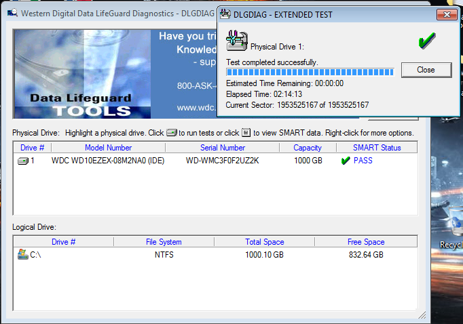Image resolution: width=463 pixels, height=324 pixels.
Task: Click the Free Space column header
Action: (x=366, y=242)
